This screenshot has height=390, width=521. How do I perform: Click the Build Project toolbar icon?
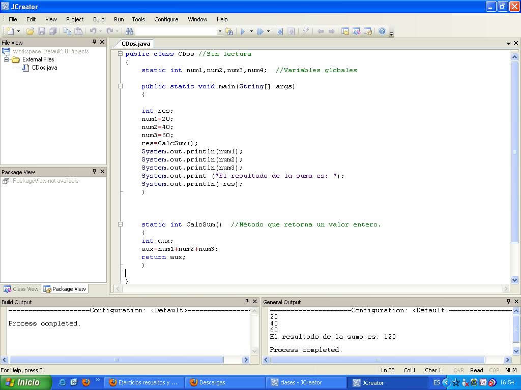point(280,31)
